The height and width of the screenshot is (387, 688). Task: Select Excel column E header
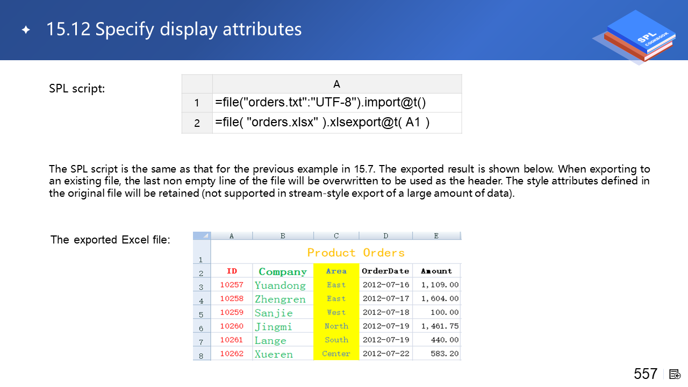point(436,235)
